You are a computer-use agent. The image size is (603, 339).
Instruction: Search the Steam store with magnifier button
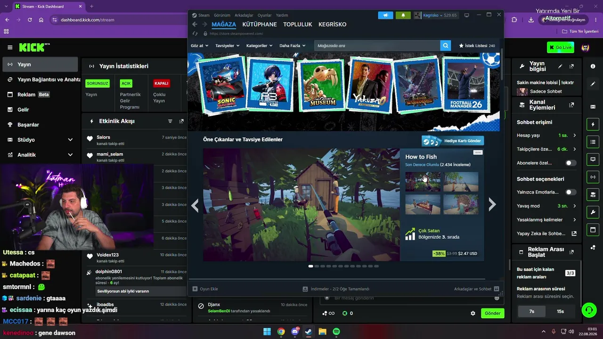(x=446, y=46)
